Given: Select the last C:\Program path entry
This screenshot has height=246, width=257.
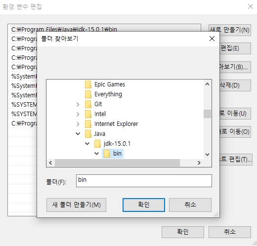Looking at the screenshot, I should [x=23, y=123].
